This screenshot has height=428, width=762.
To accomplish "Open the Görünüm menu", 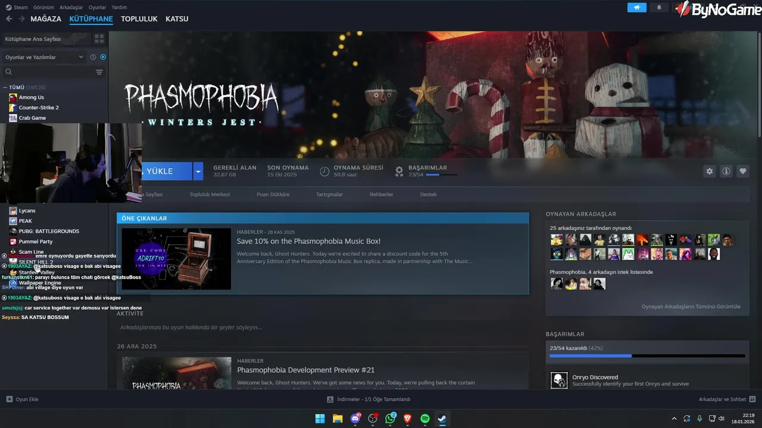I will point(43,8).
